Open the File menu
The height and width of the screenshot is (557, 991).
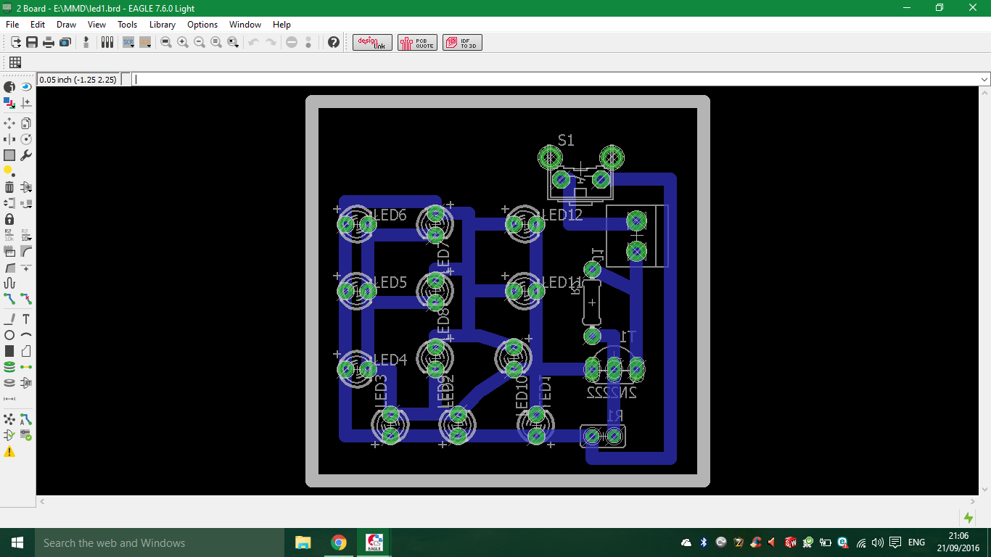tap(12, 24)
